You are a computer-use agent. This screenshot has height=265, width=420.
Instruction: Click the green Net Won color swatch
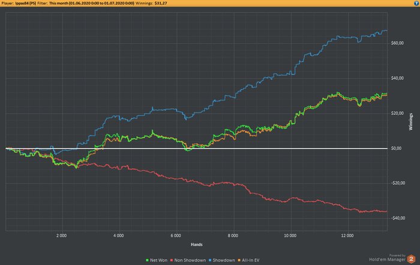tap(147, 260)
